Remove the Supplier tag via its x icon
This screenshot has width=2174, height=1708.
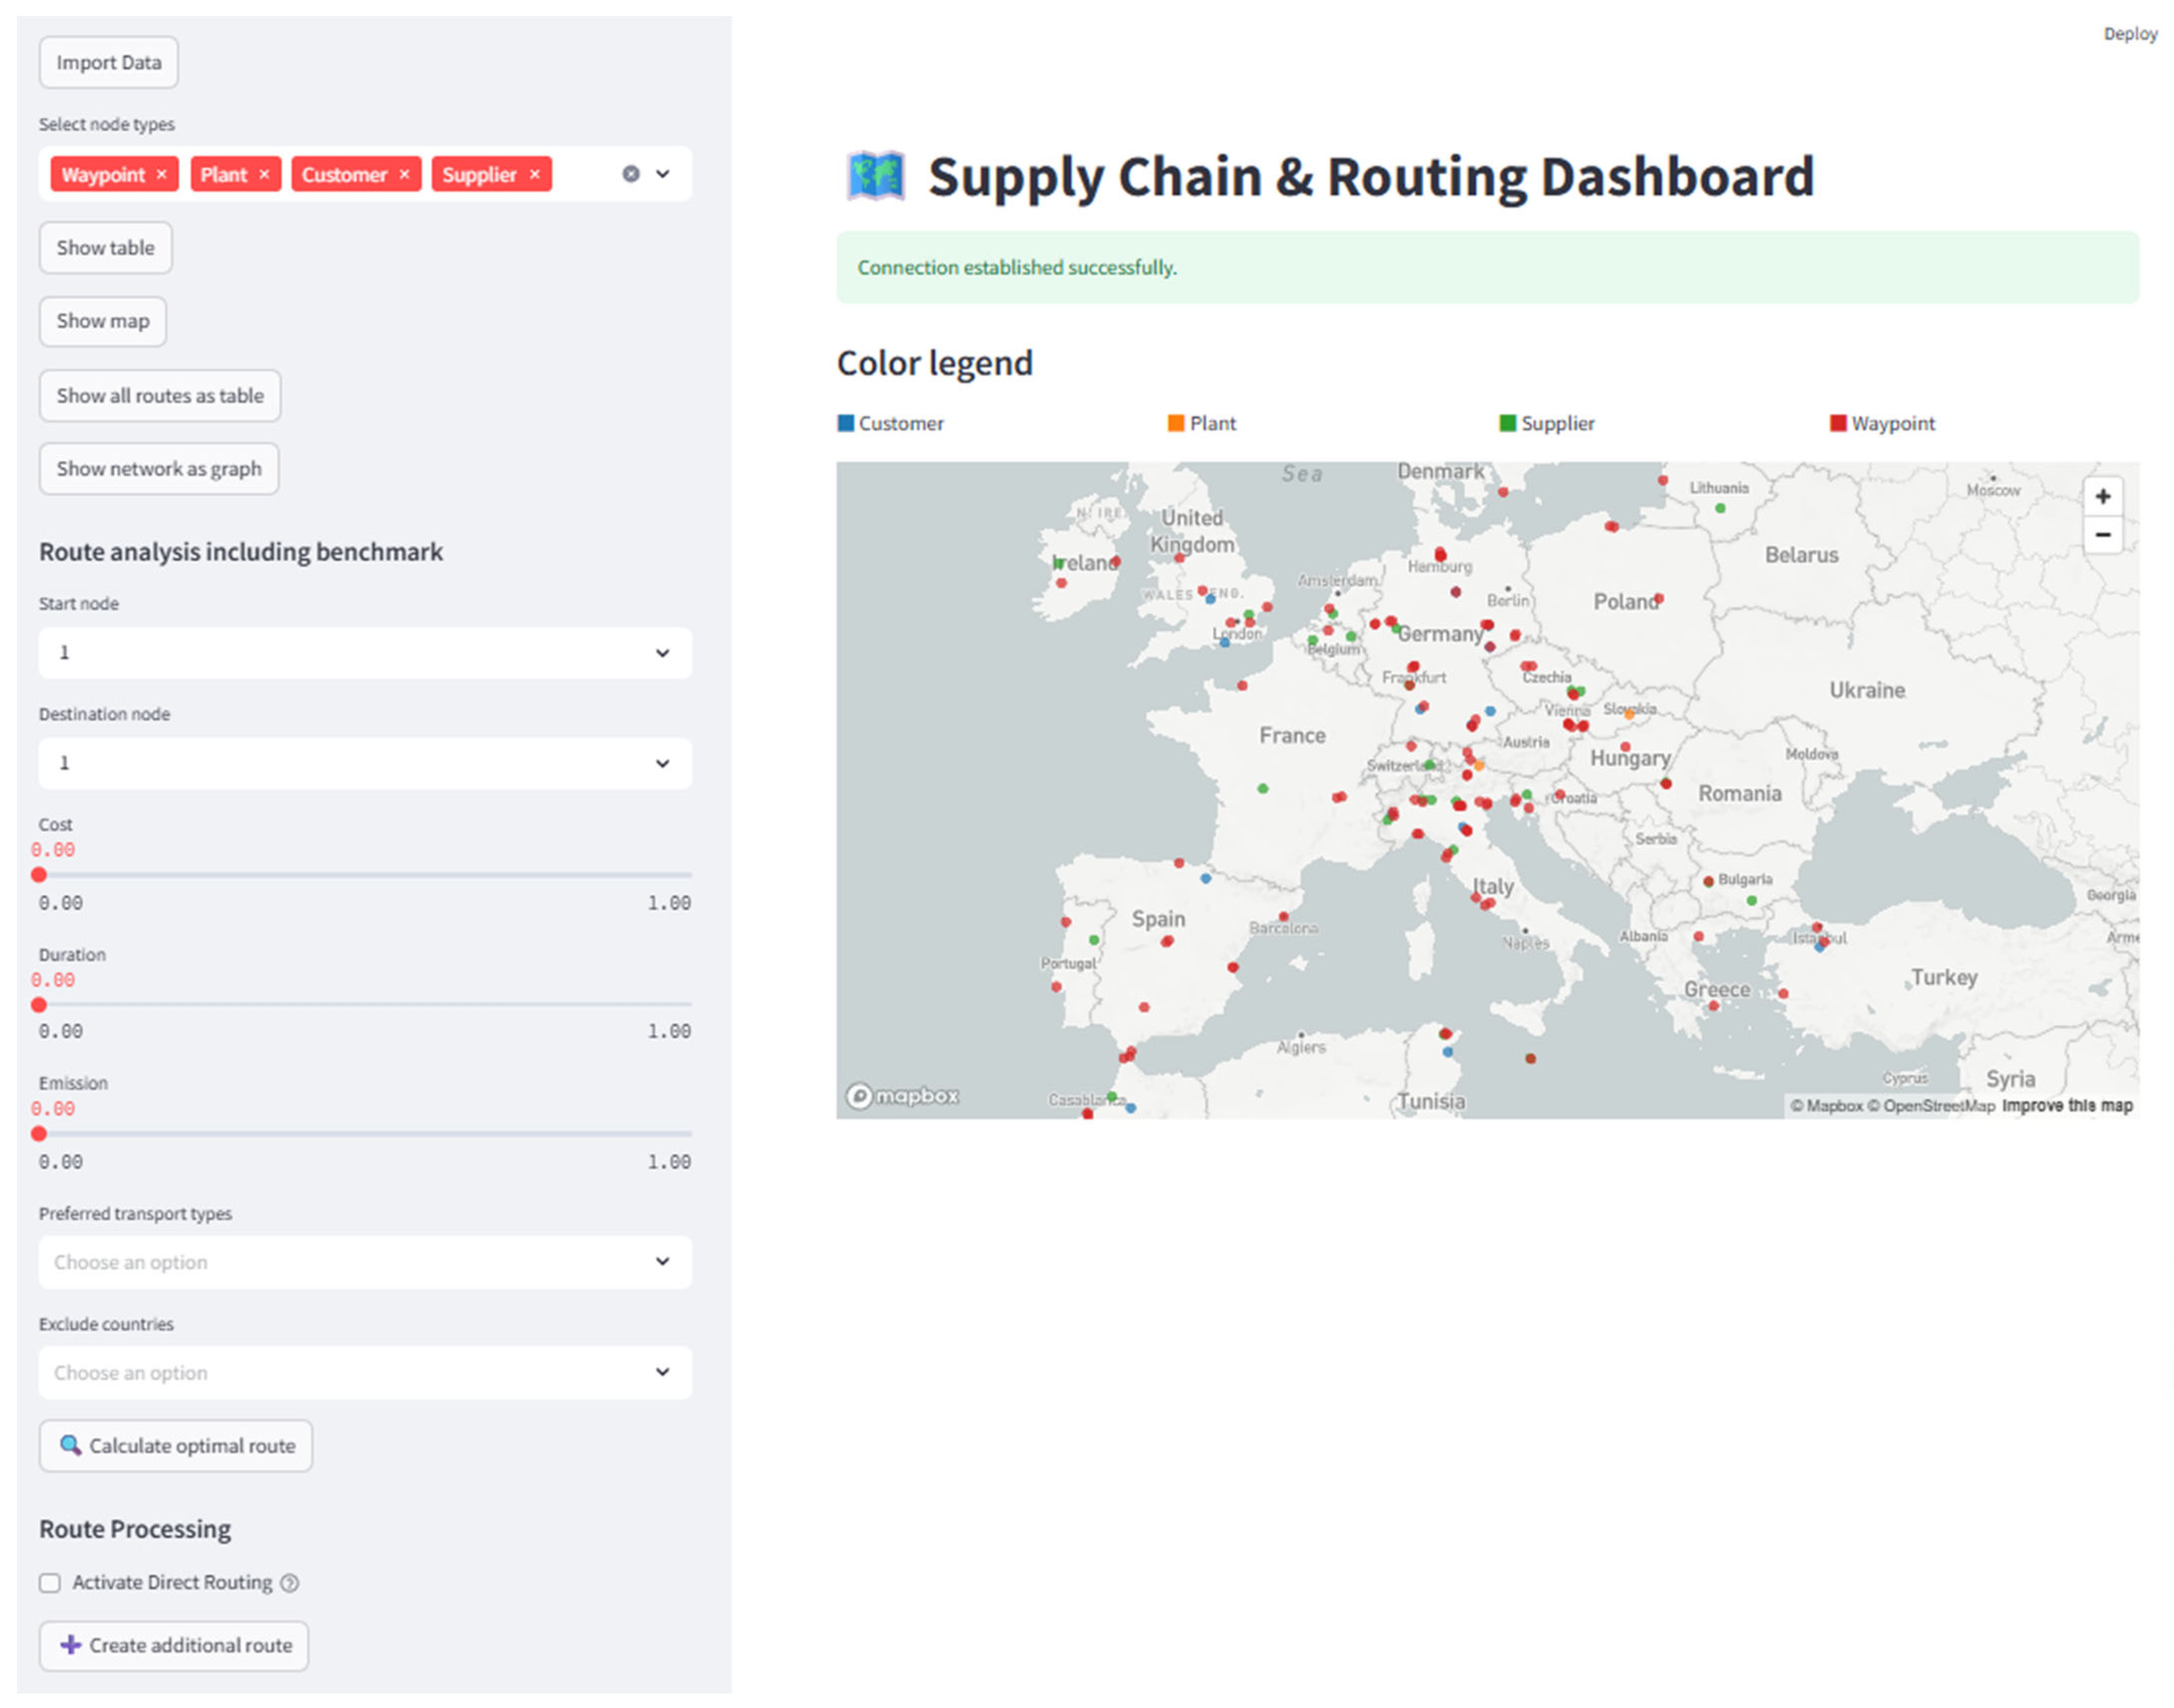click(x=534, y=174)
